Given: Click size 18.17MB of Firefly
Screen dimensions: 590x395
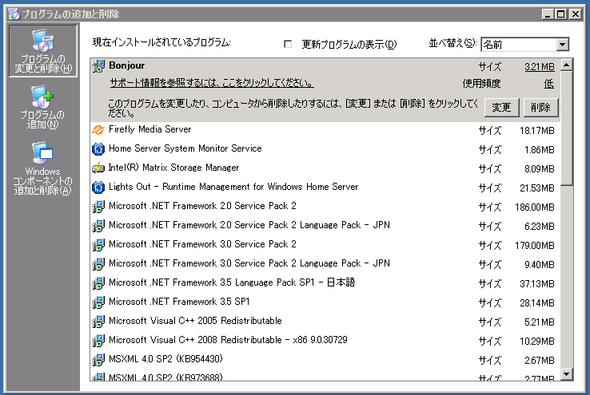Looking at the screenshot, I should click(x=537, y=131).
